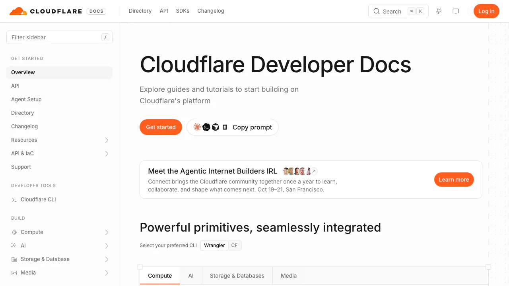Expand the Resources sidebar section
This screenshot has width=509, height=286.
point(107,140)
